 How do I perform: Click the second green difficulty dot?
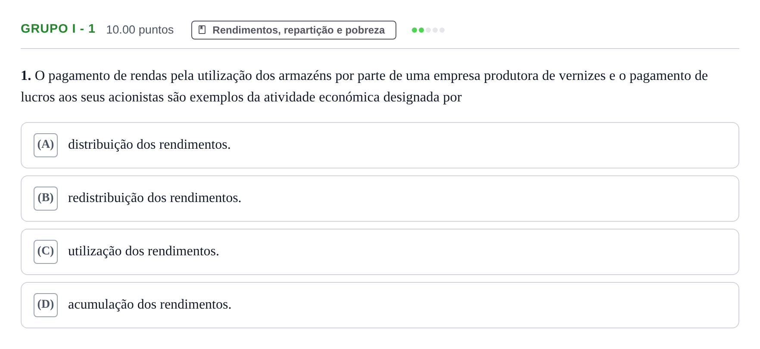pos(421,30)
